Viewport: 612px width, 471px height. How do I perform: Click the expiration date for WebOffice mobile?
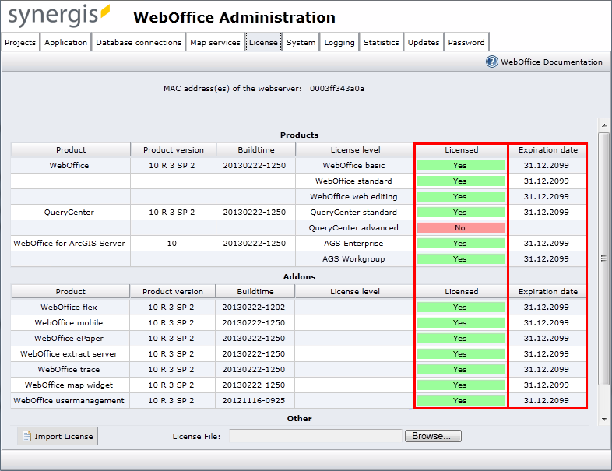click(547, 323)
